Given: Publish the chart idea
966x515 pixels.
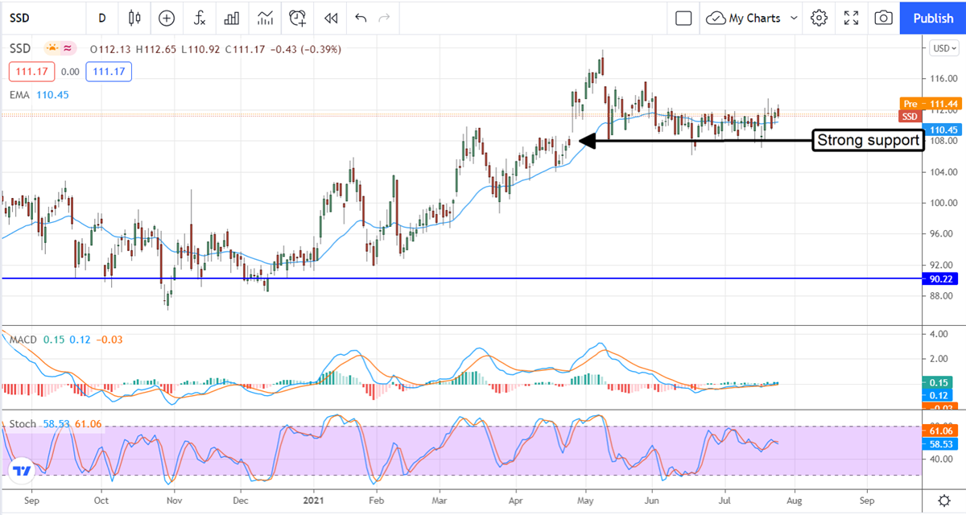Looking at the screenshot, I should pos(933,18).
